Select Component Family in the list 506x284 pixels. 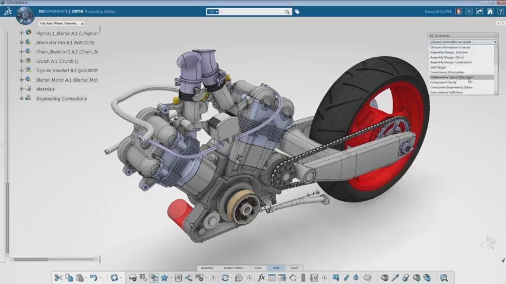tap(443, 82)
